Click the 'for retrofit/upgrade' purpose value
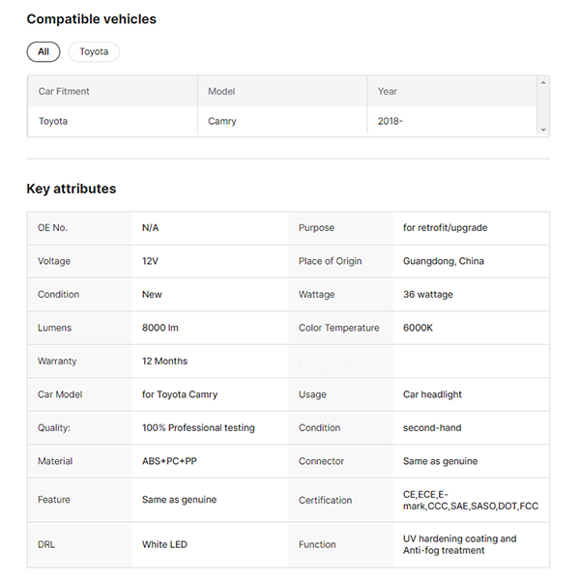This screenshot has height=580, width=580. click(445, 228)
